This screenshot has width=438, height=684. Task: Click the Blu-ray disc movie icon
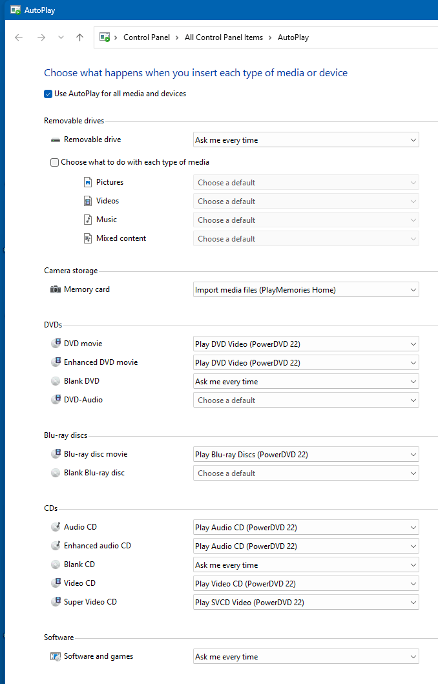tap(56, 453)
